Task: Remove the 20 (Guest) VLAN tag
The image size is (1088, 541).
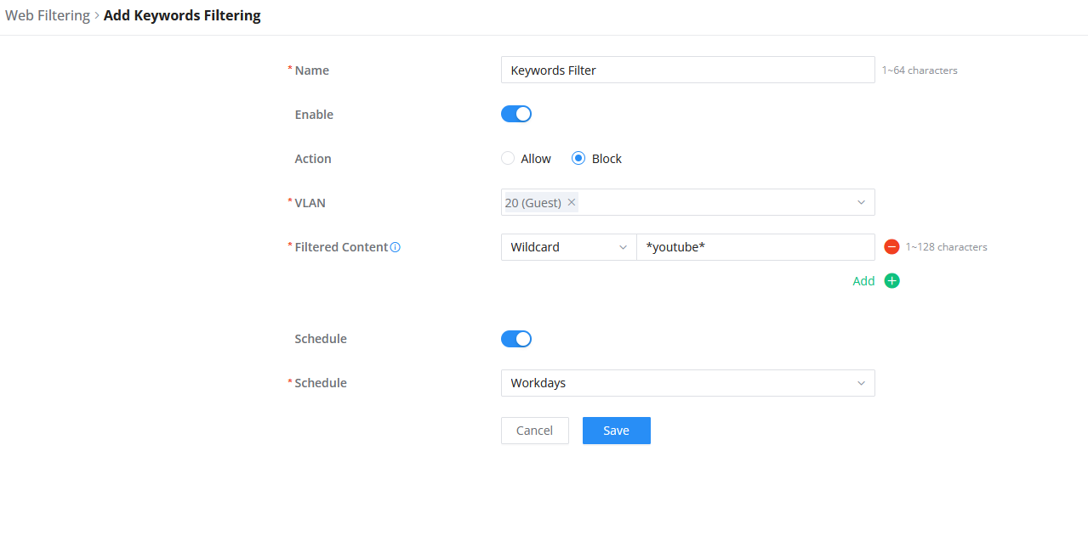Action: (572, 203)
